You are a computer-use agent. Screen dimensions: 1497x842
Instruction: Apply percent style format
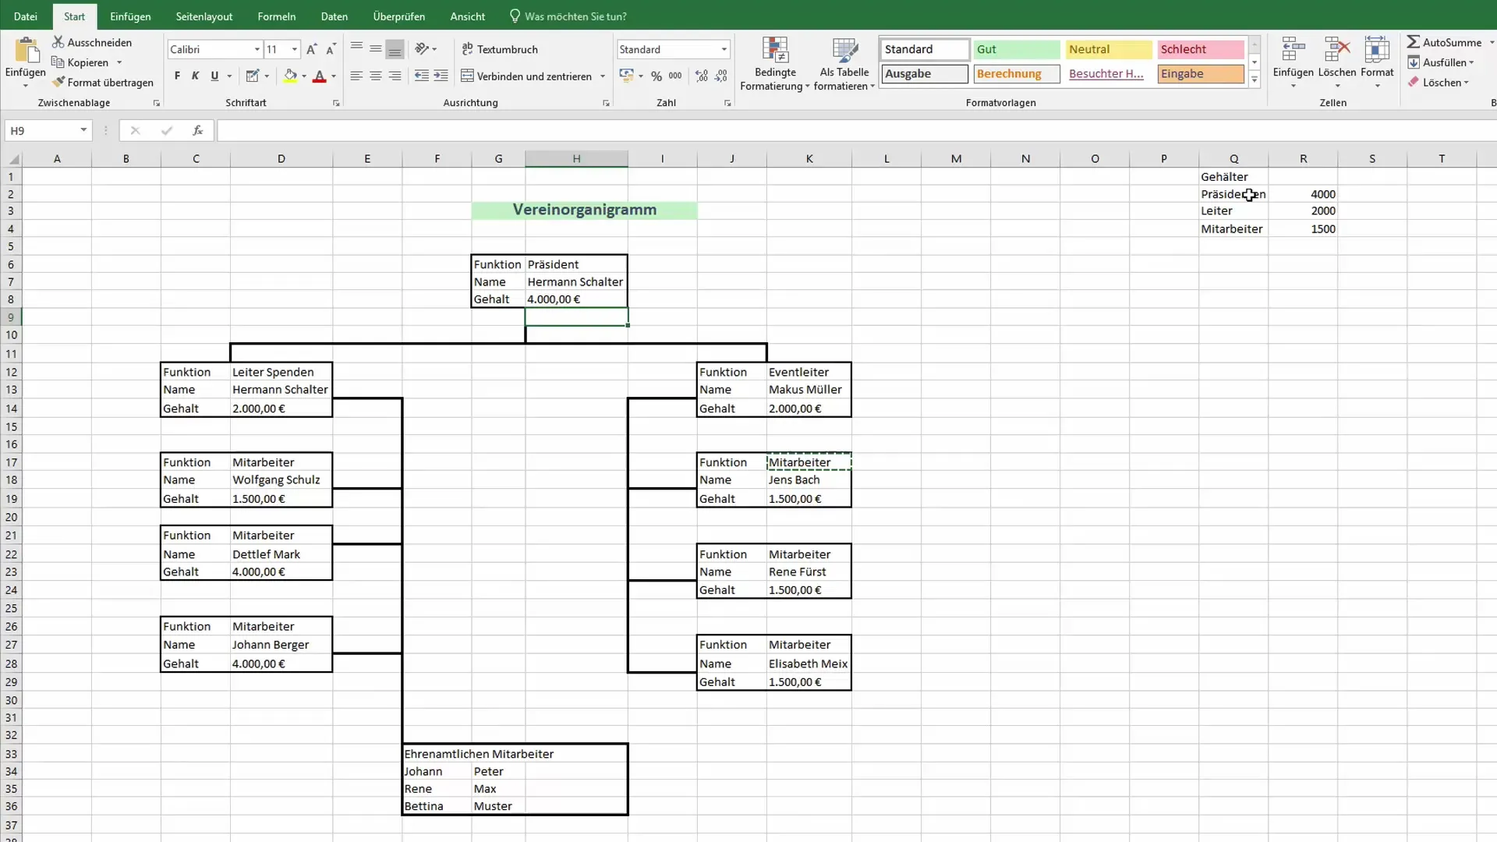[x=656, y=76]
